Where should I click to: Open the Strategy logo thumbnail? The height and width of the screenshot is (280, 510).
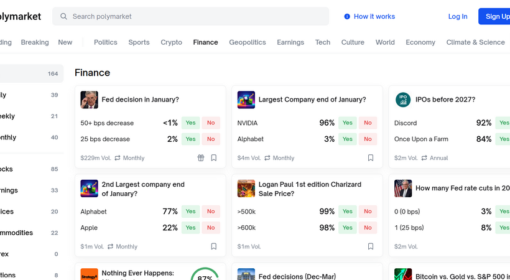pyautogui.click(x=89, y=274)
